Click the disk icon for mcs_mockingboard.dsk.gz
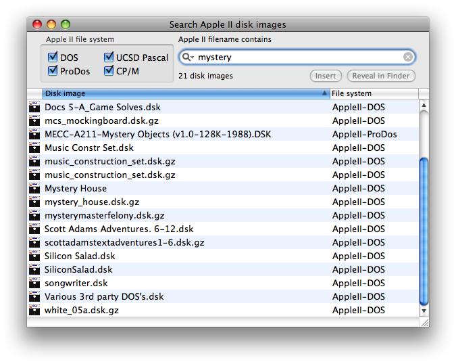 [34, 121]
